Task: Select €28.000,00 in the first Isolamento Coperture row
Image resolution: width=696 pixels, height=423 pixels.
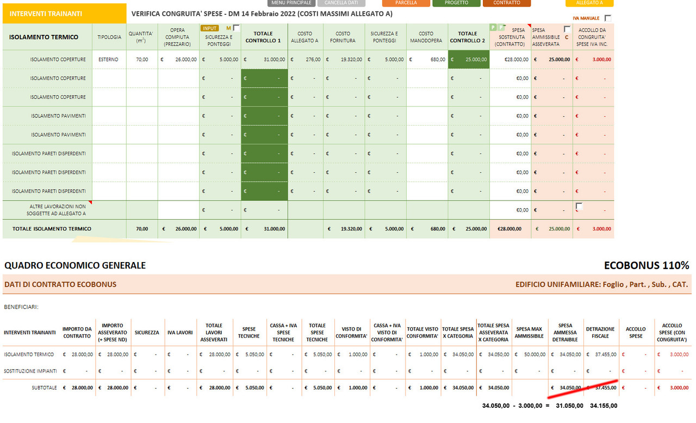Action: [x=510, y=59]
